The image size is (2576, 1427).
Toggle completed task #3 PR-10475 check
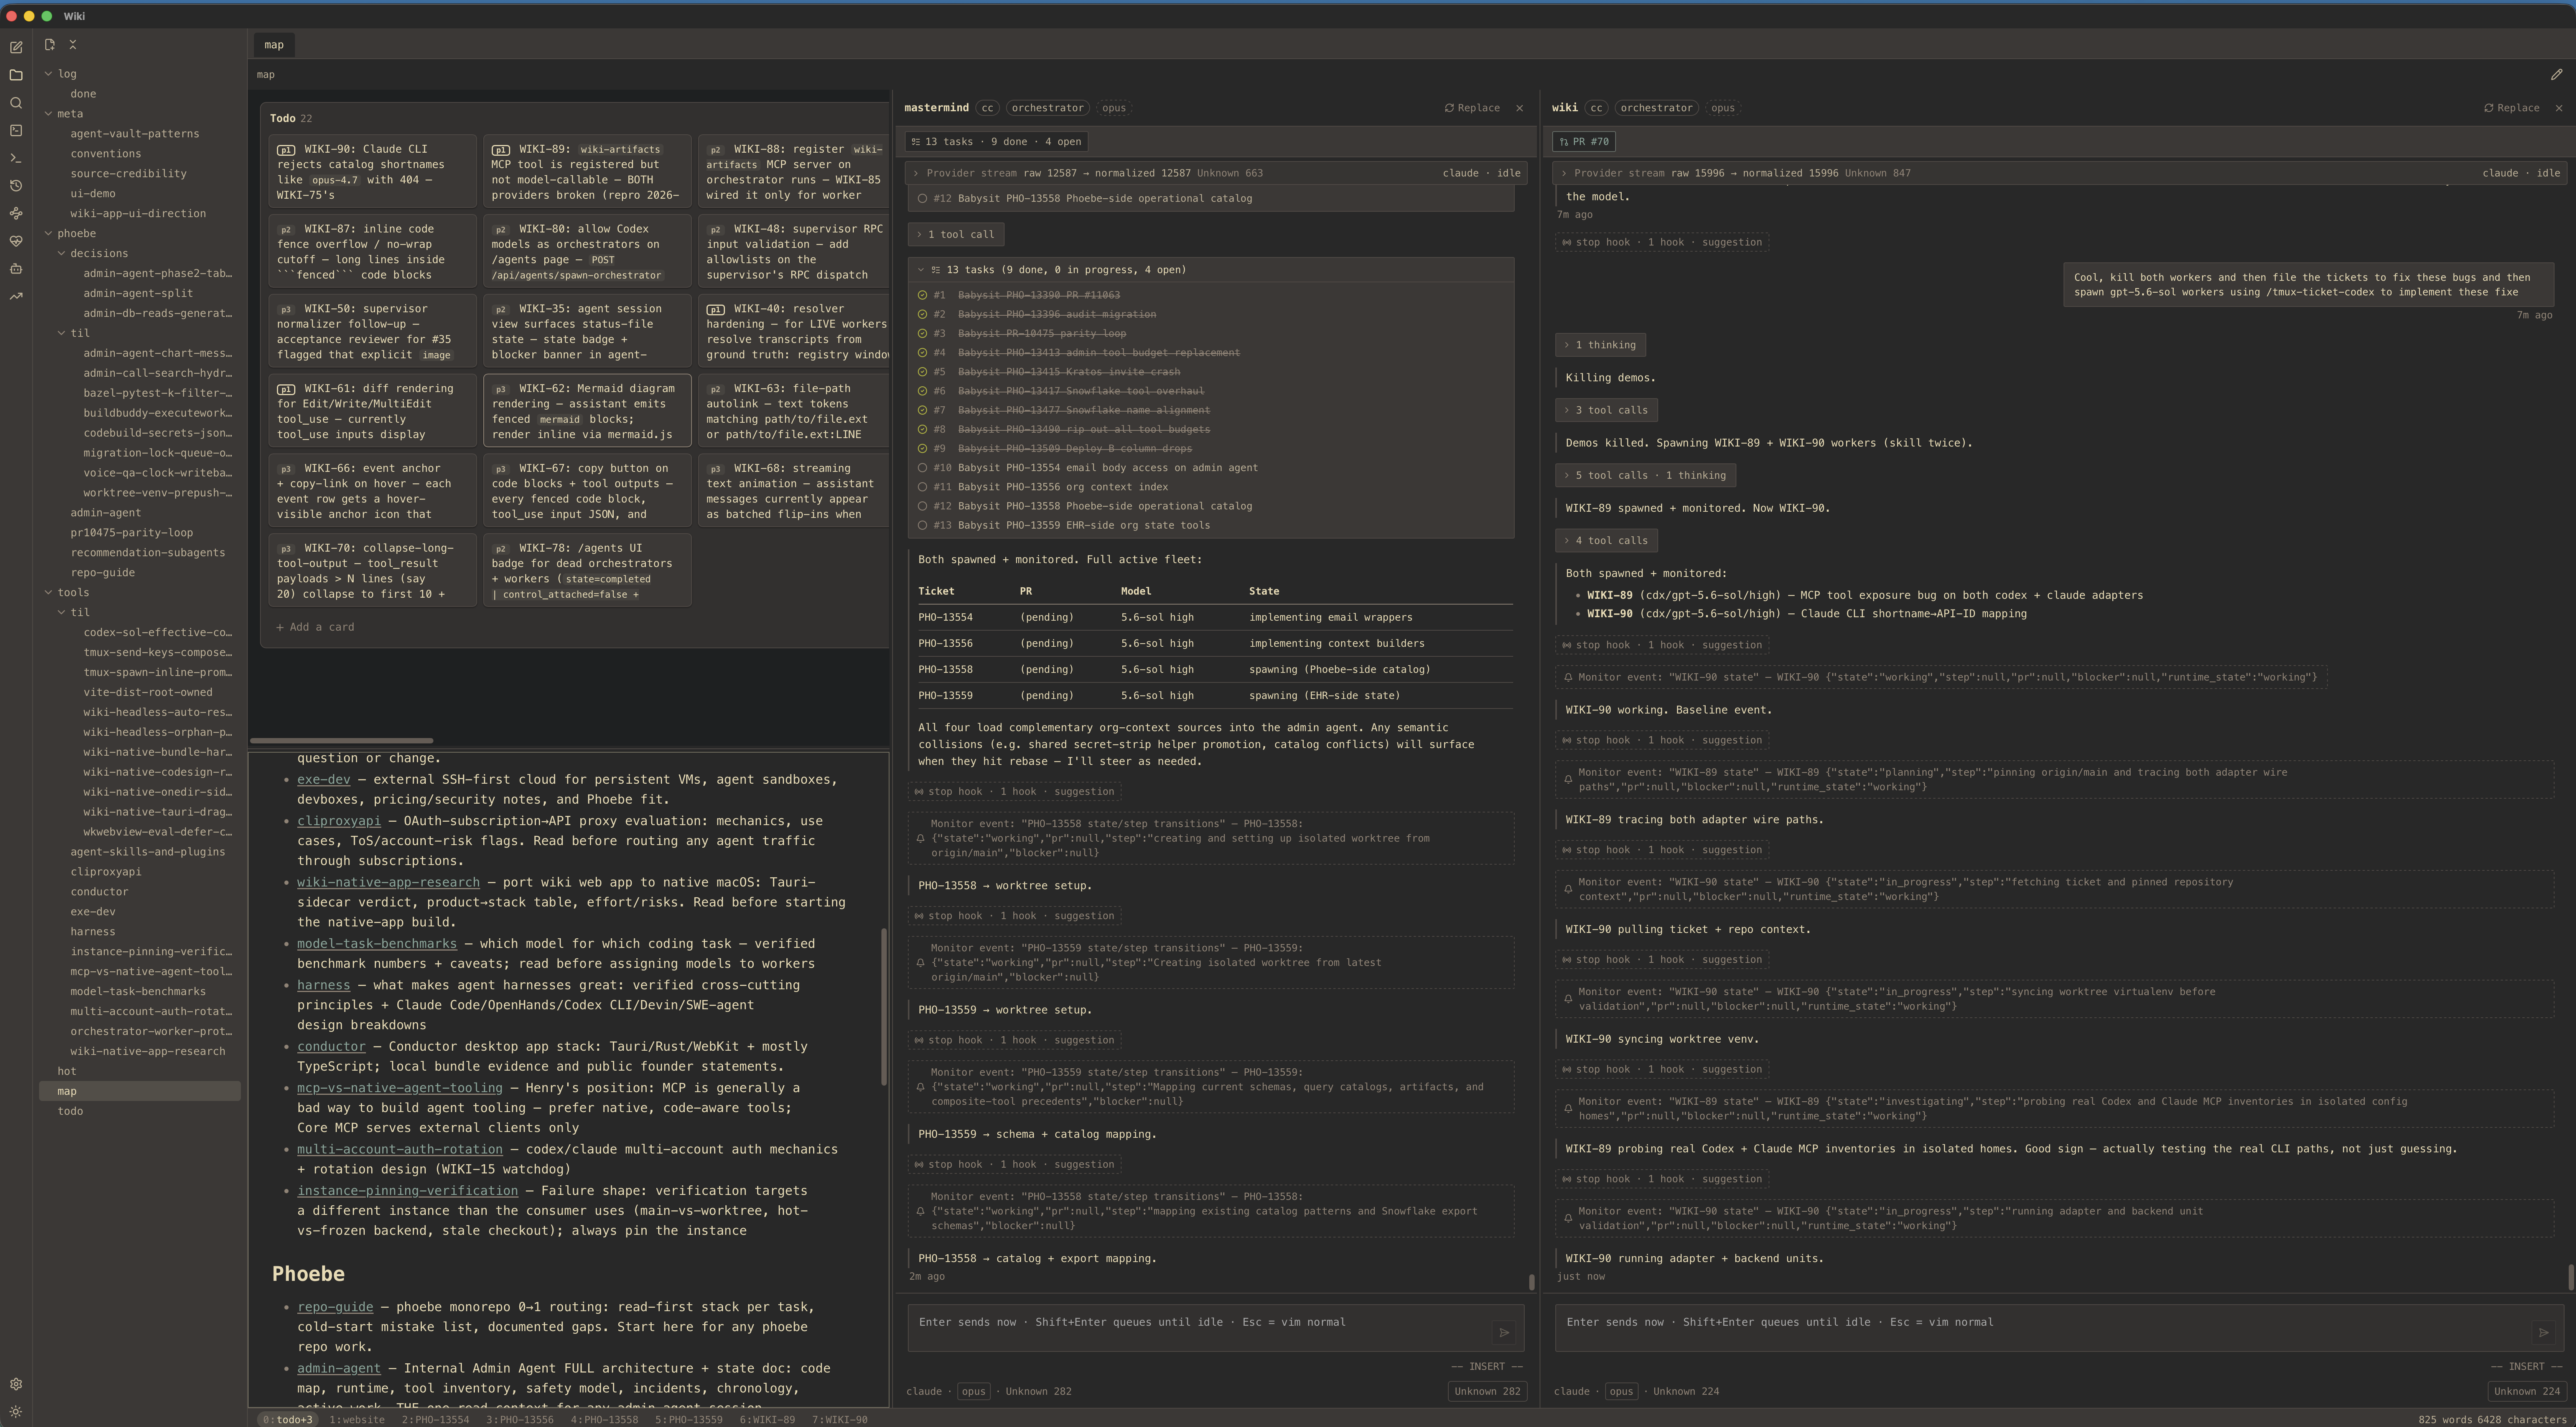tap(922, 333)
